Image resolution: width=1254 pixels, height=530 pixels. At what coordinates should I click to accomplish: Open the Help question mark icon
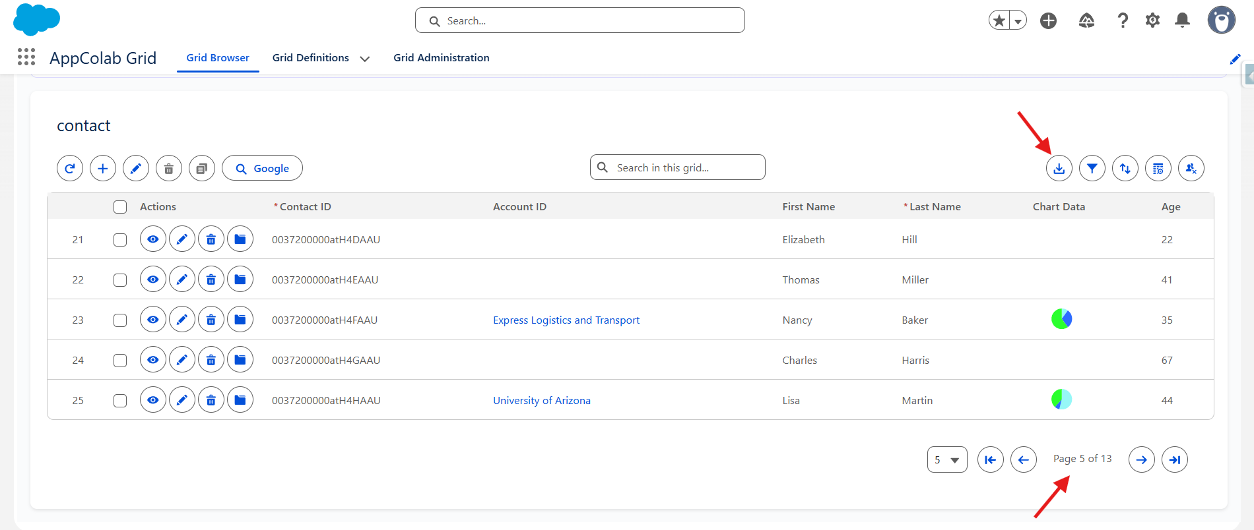[1123, 20]
